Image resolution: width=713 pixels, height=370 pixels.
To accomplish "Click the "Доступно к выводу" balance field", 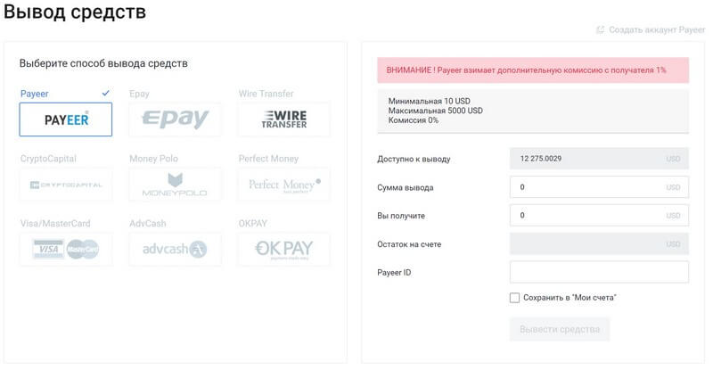I will 599,159.
